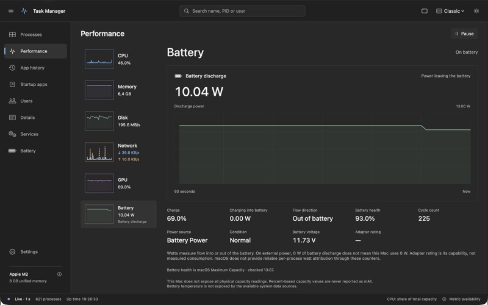Click the Battery health value 93.0%

pyautogui.click(x=365, y=218)
